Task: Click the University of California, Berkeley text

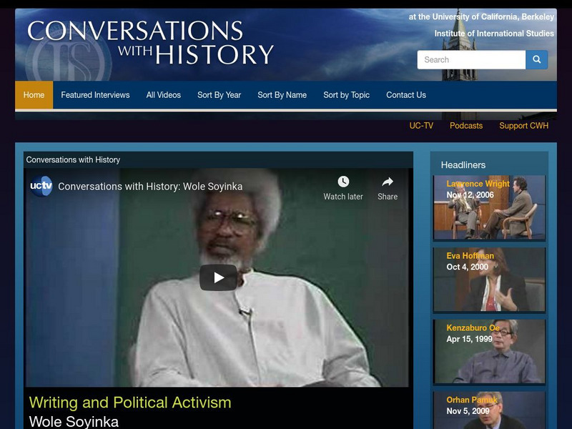Action: (493, 16)
